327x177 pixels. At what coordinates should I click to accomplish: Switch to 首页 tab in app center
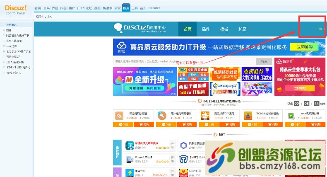(x=188, y=29)
